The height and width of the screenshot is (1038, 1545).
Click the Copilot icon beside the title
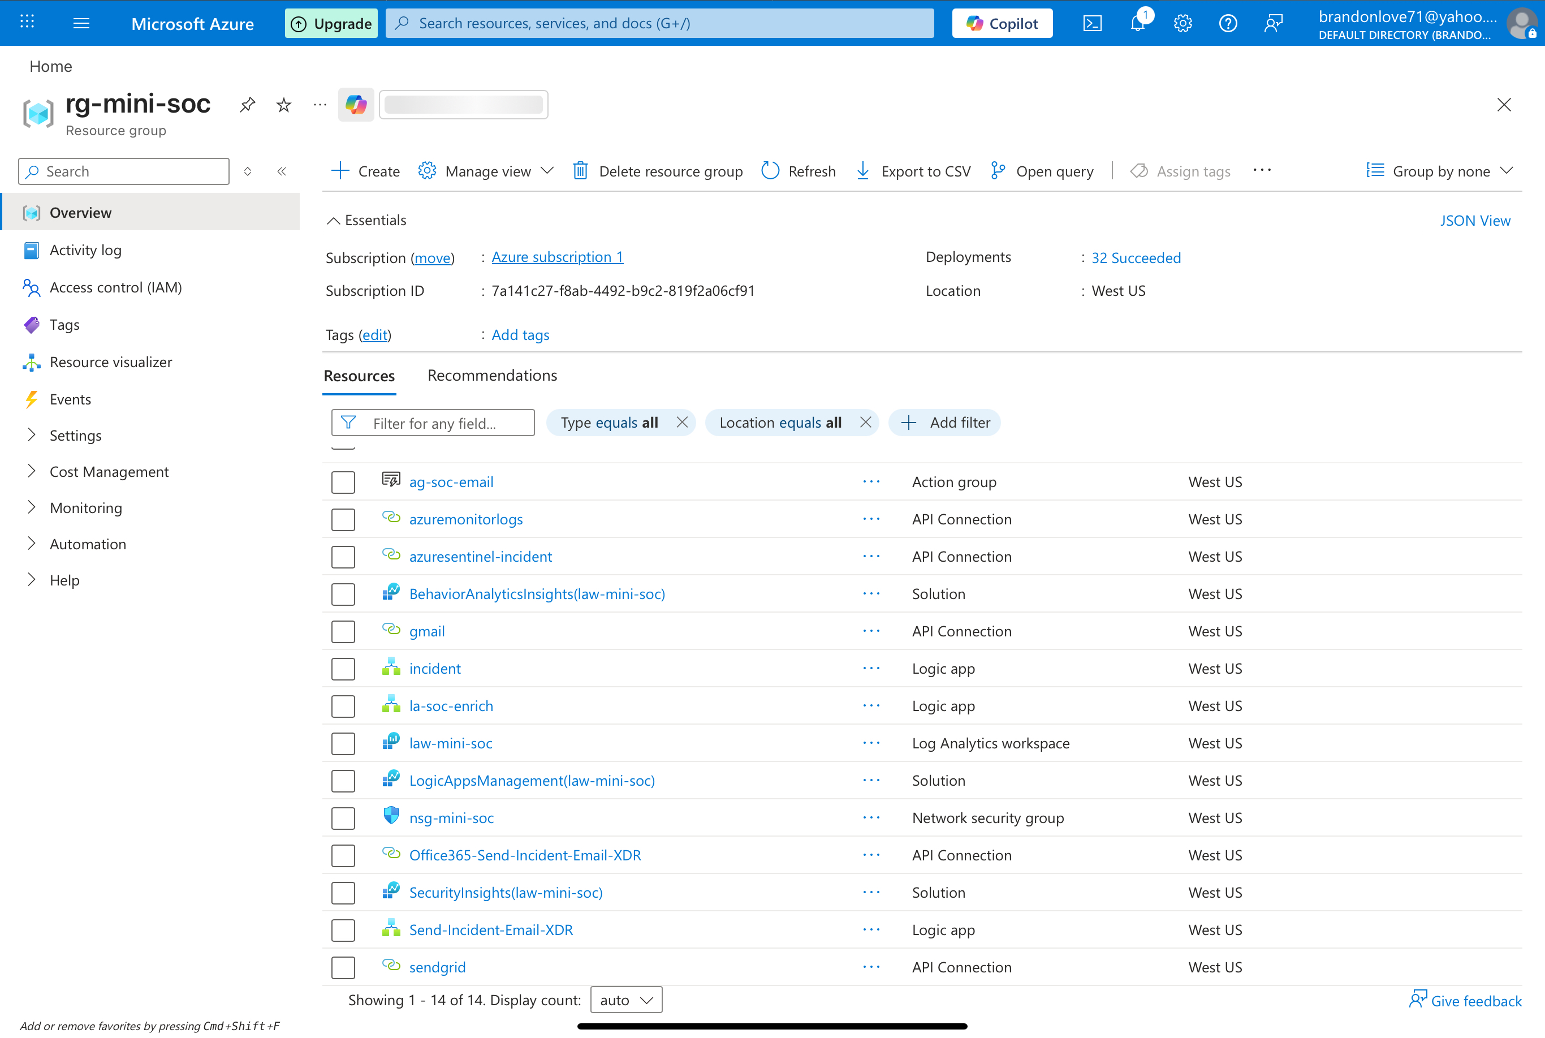tap(356, 105)
